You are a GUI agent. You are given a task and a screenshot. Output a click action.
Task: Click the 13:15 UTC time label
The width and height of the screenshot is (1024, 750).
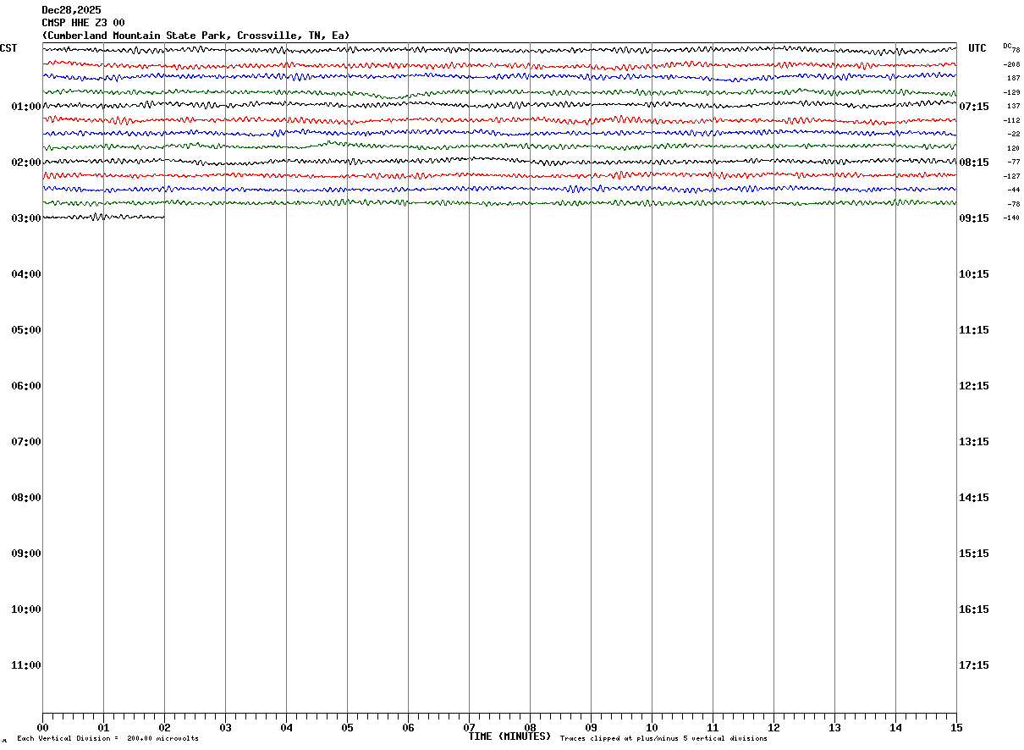[974, 442]
